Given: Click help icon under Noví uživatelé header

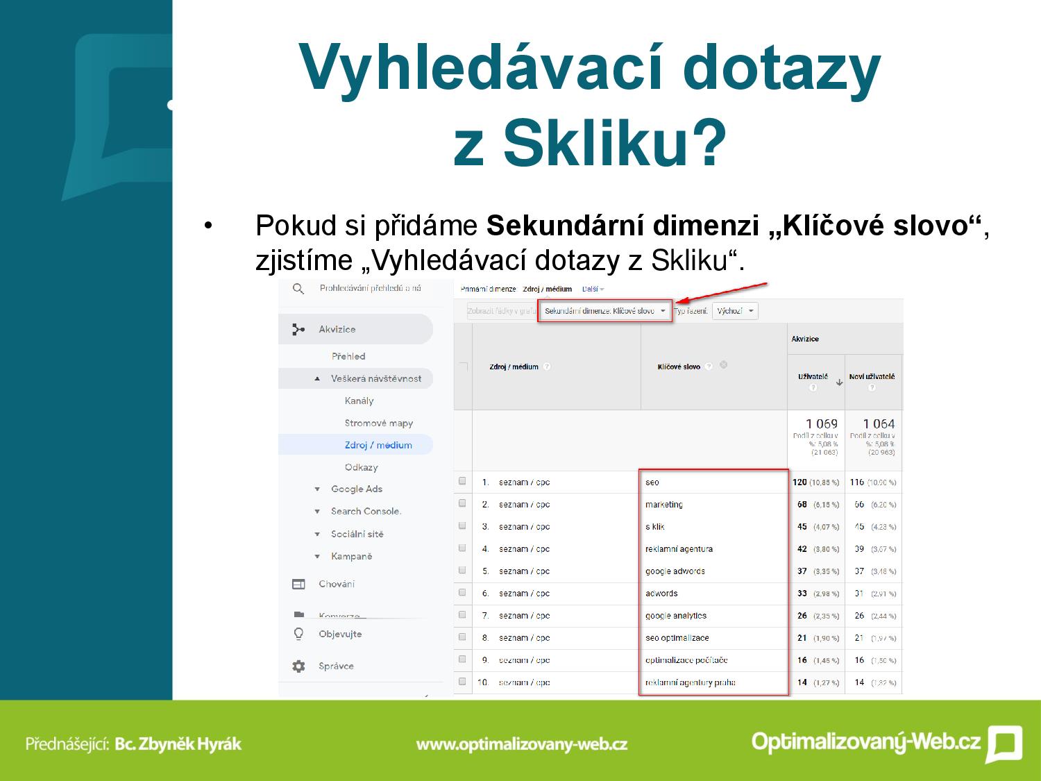Looking at the screenshot, I should [x=872, y=387].
